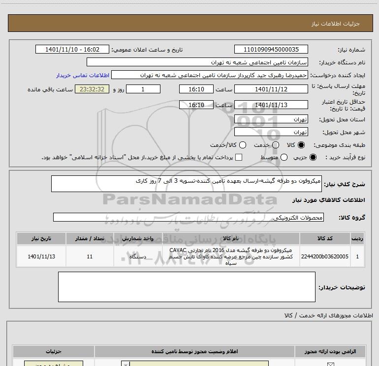Click the remaining days field showing 1
The height and width of the screenshot is (366, 379).
tap(143, 89)
